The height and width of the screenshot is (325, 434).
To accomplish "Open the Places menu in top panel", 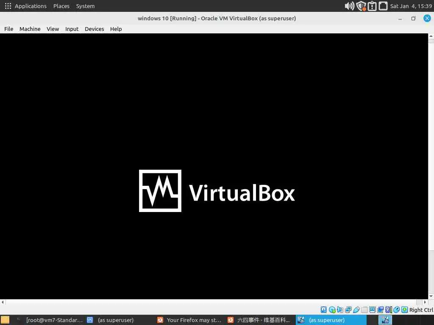I will pos(61,6).
